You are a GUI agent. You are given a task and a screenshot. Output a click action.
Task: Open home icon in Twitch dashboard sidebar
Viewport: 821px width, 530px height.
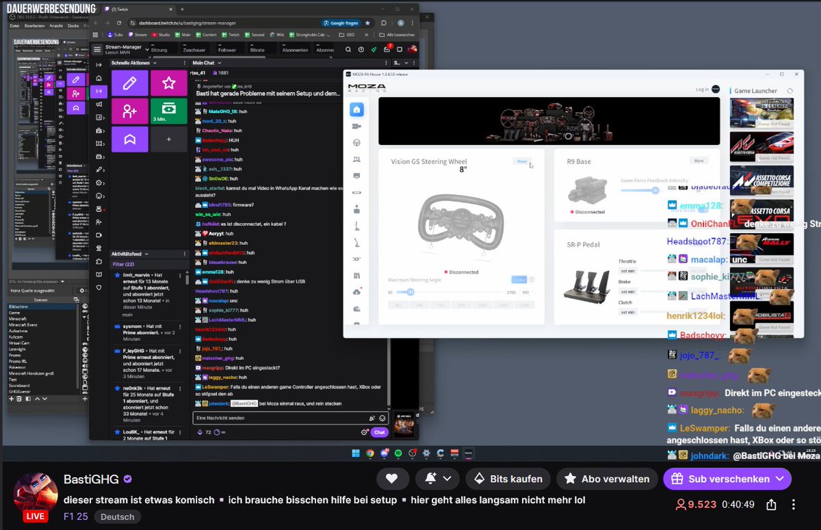pos(99,78)
